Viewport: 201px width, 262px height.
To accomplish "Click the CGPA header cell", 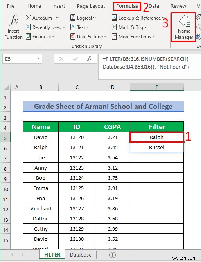I will (113, 127).
